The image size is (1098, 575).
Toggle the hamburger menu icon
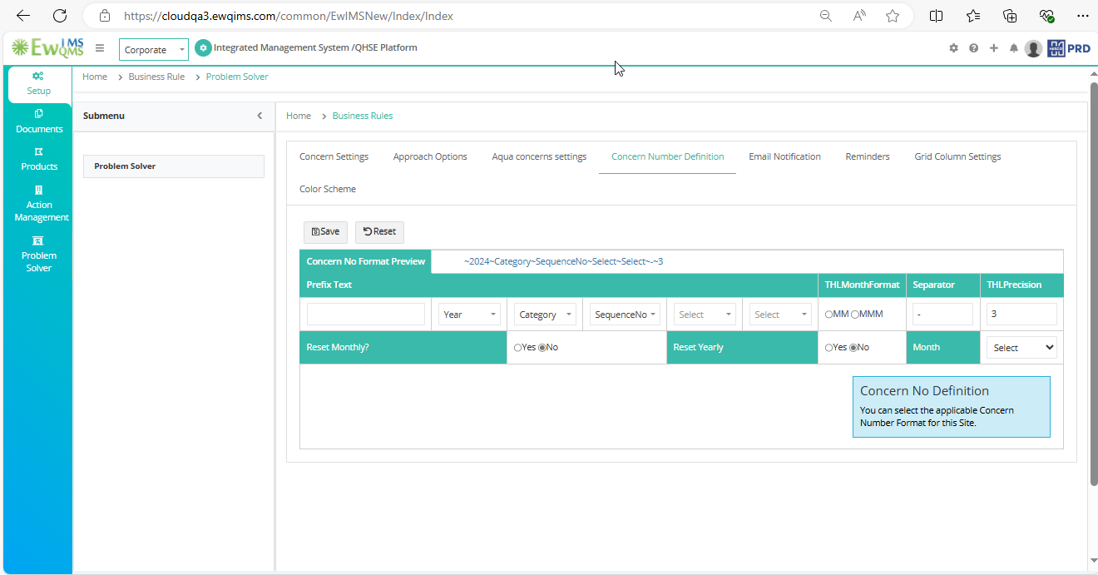point(100,48)
